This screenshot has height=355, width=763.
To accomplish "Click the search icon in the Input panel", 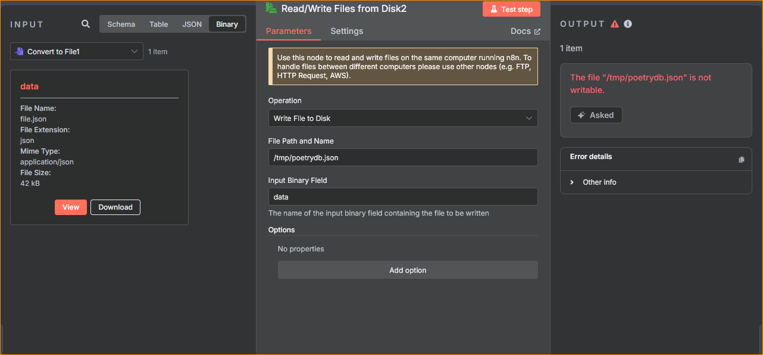I will [86, 24].
